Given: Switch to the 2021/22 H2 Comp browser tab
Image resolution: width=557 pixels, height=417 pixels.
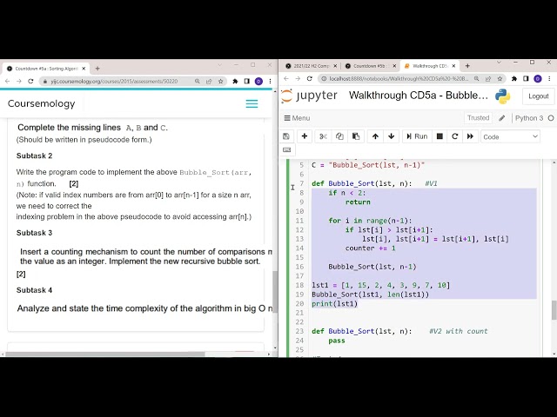Looking at the screenshot, I should [x=312, y=66].
